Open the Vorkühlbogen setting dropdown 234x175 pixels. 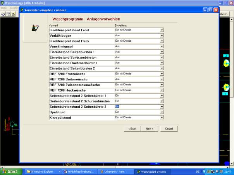pos(162,35)
